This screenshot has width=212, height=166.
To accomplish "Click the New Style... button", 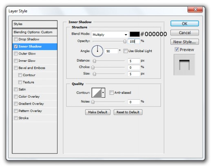I will pyautogui.click(x=185, y=42).
